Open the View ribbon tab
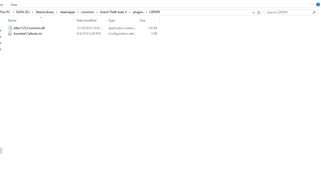The image size is (321, 180). (14, 5)
